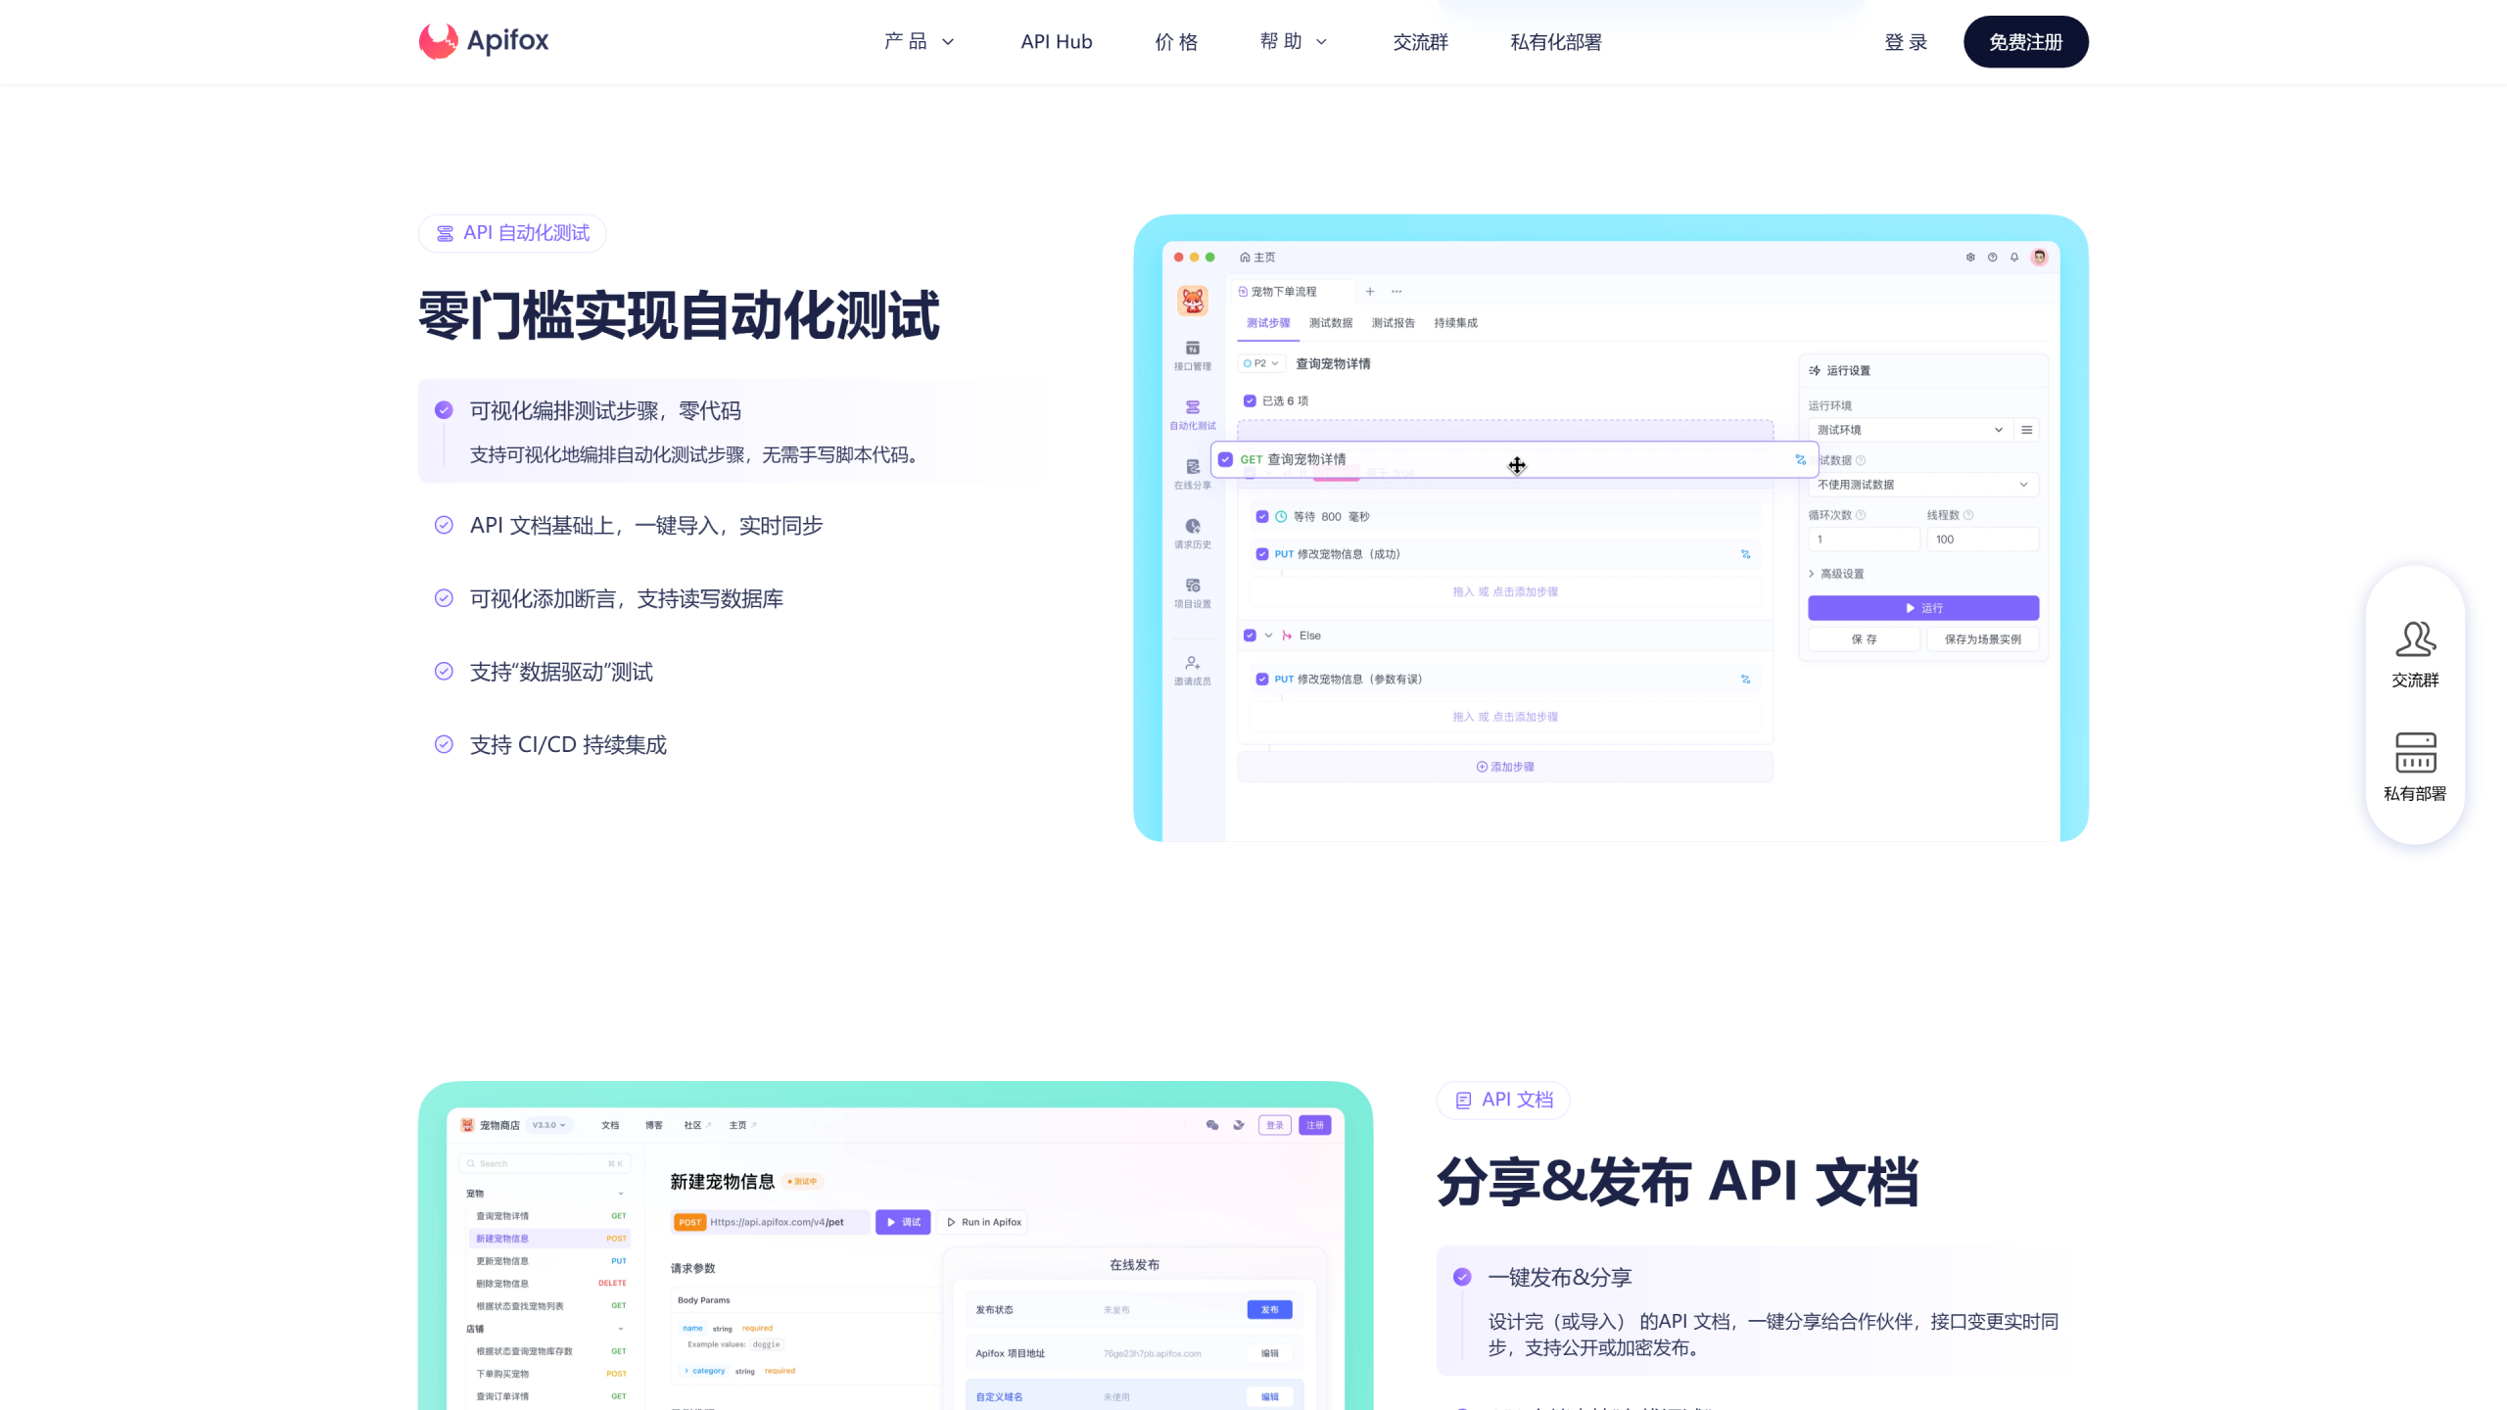Click the help question mark icon

(x=1992, y=258)
